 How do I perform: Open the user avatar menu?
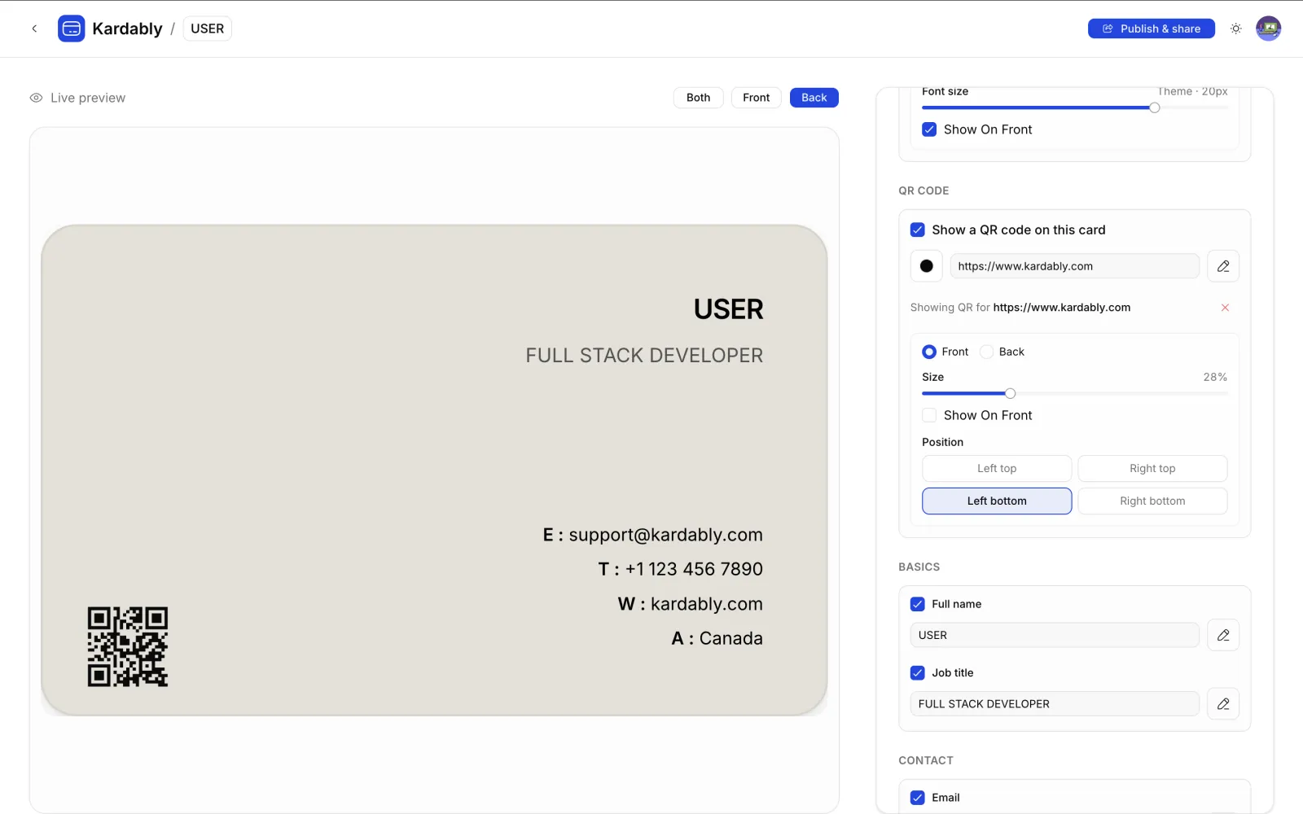coord(1268,28)
